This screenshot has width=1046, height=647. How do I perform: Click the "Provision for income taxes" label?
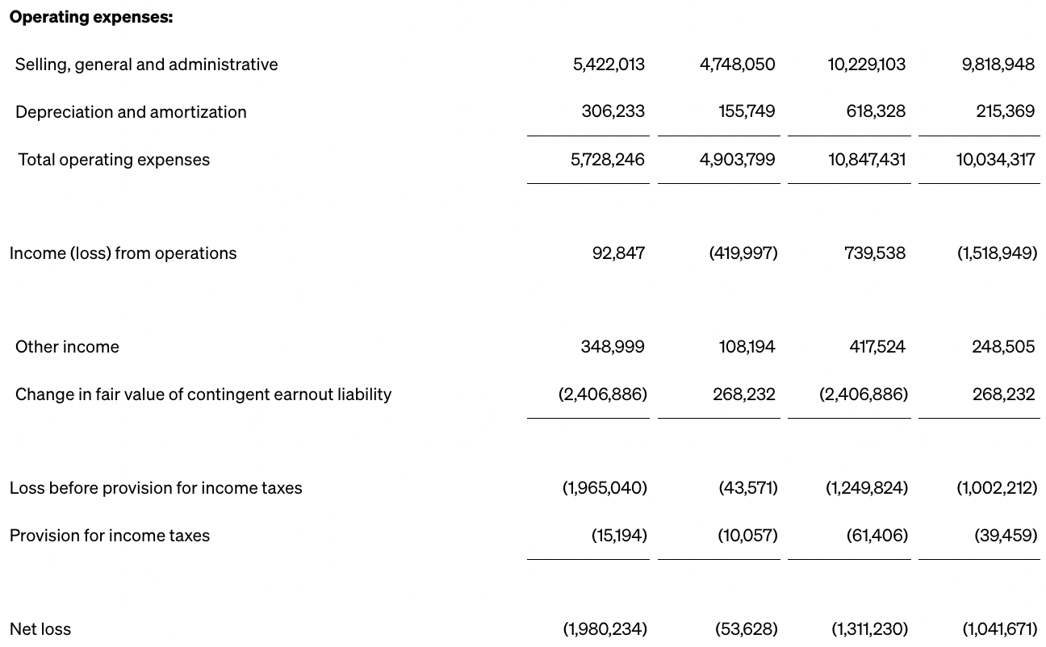click(x=110, y=536)
